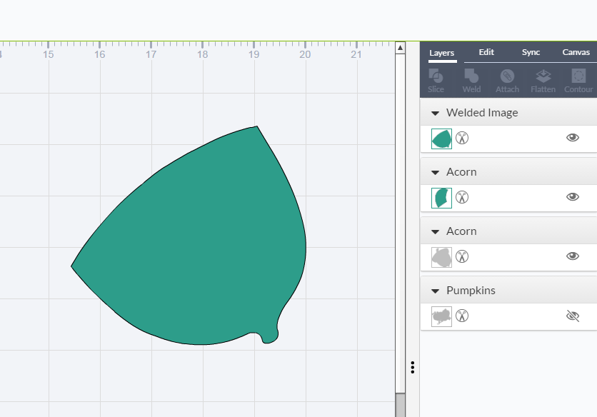Click the cut linetype icon on Pumpkins layer
Screen dimensions: 597x417
pos(462,316)
